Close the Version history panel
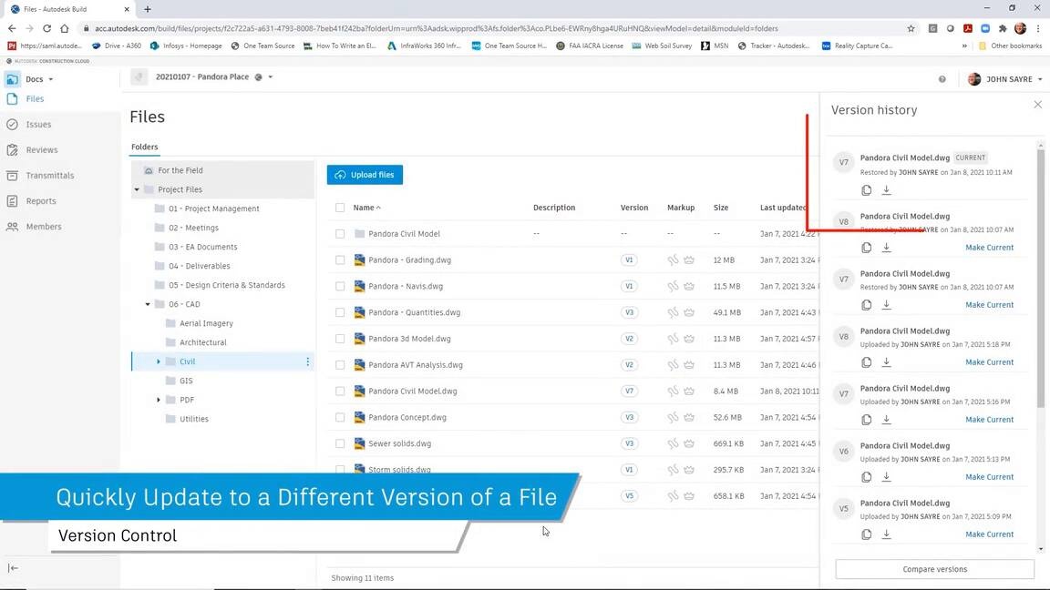Screen dimensions: 1050x590 [x=1037, y=105]
